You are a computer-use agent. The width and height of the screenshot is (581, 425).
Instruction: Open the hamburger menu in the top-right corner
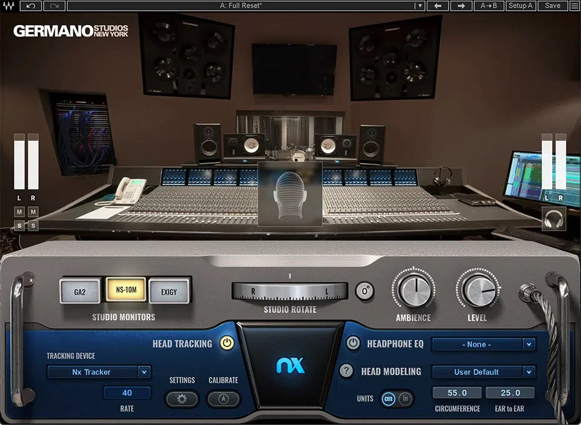coord(575,5)
